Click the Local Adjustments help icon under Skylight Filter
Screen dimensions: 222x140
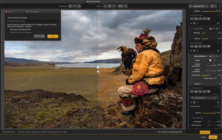[x=218, y=43]
